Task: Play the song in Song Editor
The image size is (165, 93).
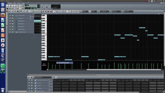Action: [10, 11]
